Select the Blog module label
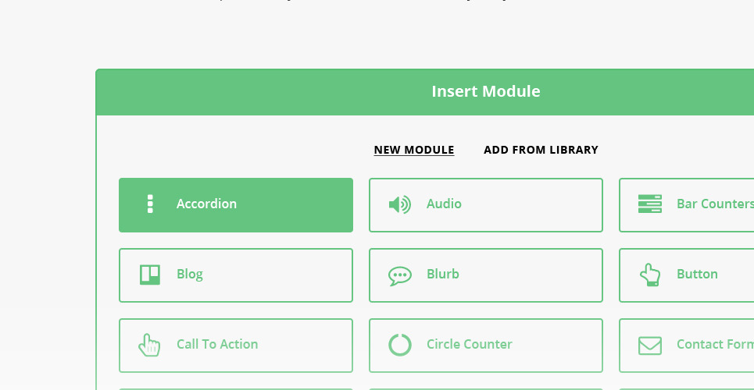Screen dimensions: 754x390 [x=190, y=275]
